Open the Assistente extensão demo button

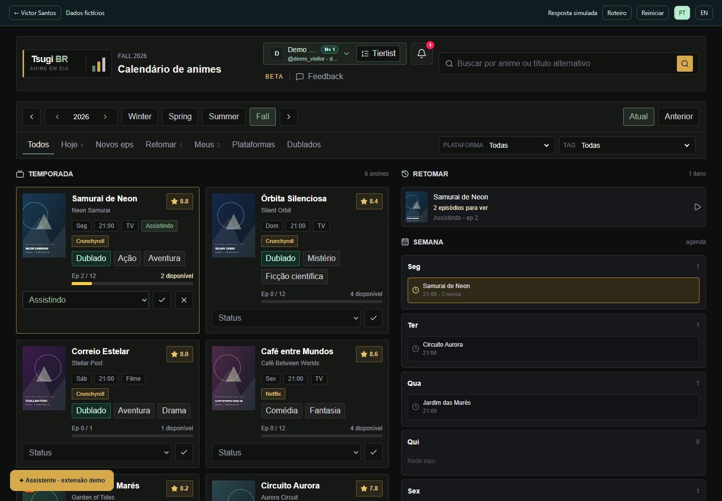(62, 480)
